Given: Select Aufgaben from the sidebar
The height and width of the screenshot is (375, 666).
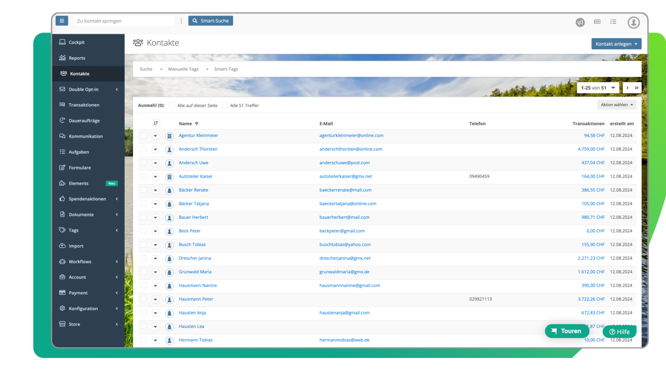Looking at the screenshot, I should point(79,152).
